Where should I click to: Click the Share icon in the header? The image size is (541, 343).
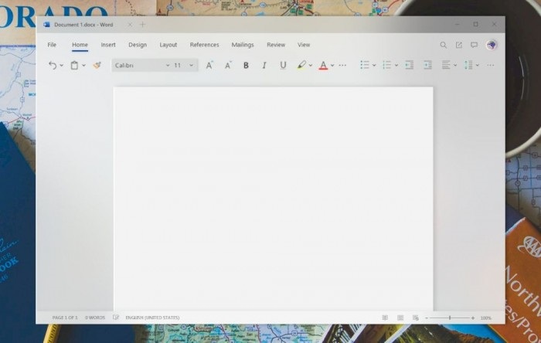pos(458,45)
